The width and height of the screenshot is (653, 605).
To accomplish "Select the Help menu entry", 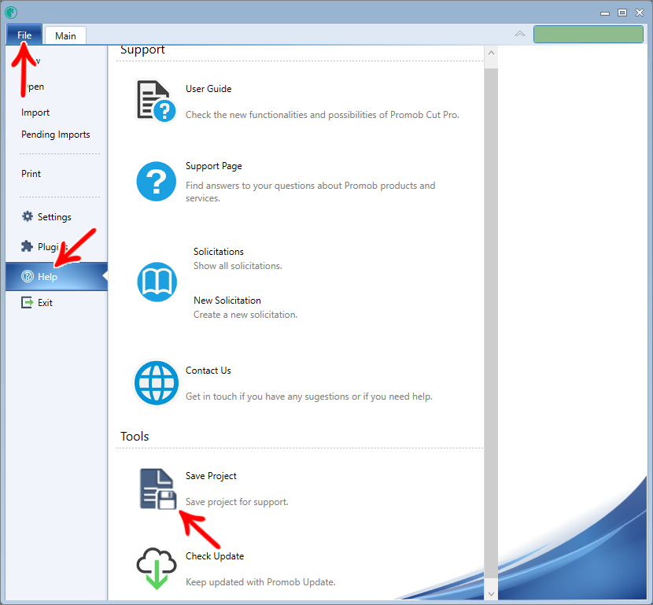I will [57, 276].
